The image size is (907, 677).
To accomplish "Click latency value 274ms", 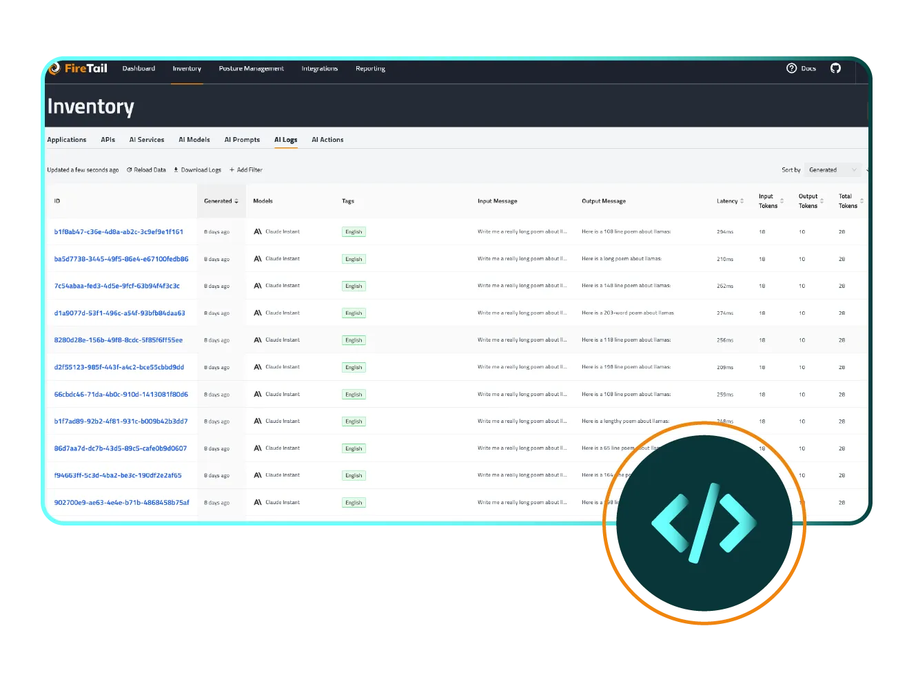I will point(725,313).
